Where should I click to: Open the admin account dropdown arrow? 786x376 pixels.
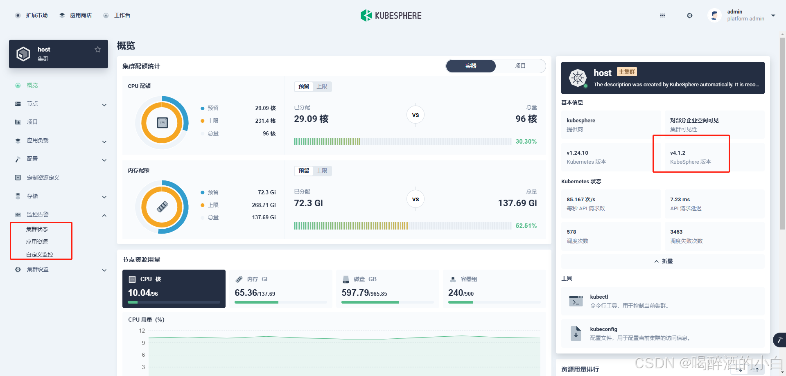tap(773, 16)
